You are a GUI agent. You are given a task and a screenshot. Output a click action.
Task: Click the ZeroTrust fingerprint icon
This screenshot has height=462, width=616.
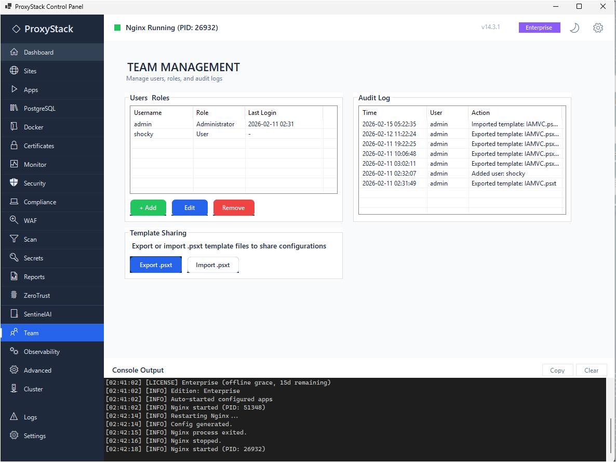click(14, 295)
